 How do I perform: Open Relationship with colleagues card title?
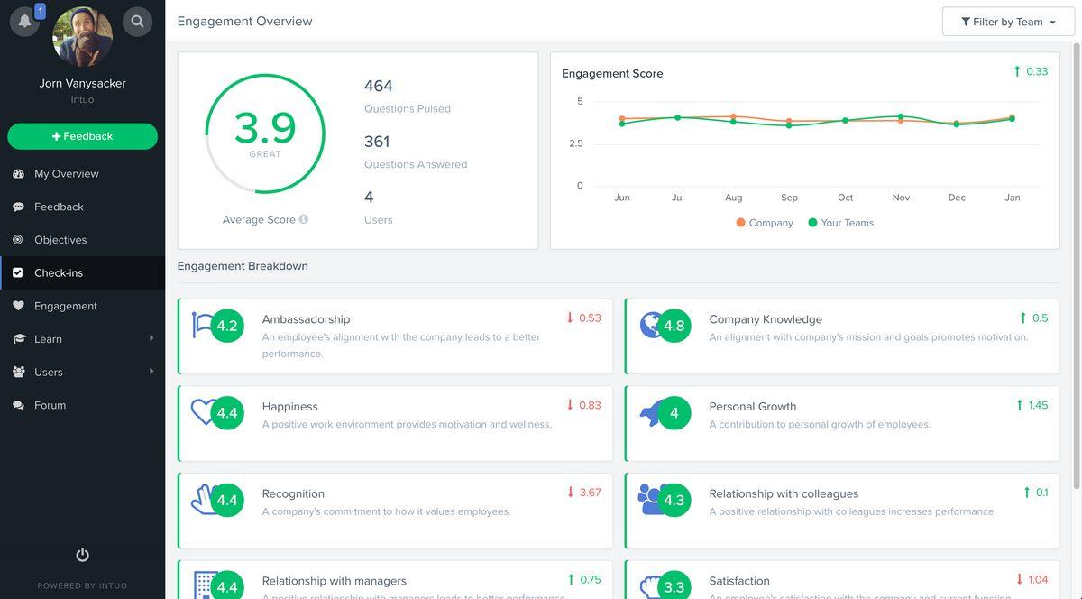784,494
